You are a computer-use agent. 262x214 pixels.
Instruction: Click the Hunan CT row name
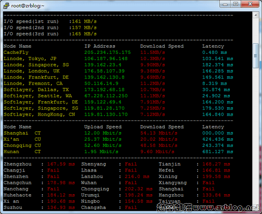pyautogui.click(x=22, y=152)
